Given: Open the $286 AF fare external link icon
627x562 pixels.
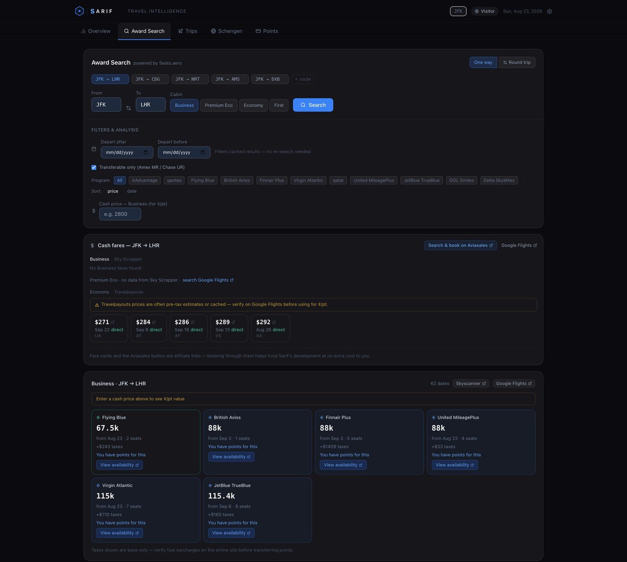Looking at the screenshot, I should coord(193,322).
